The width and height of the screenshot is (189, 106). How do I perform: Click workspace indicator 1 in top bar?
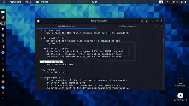click(x=161, y=2)
